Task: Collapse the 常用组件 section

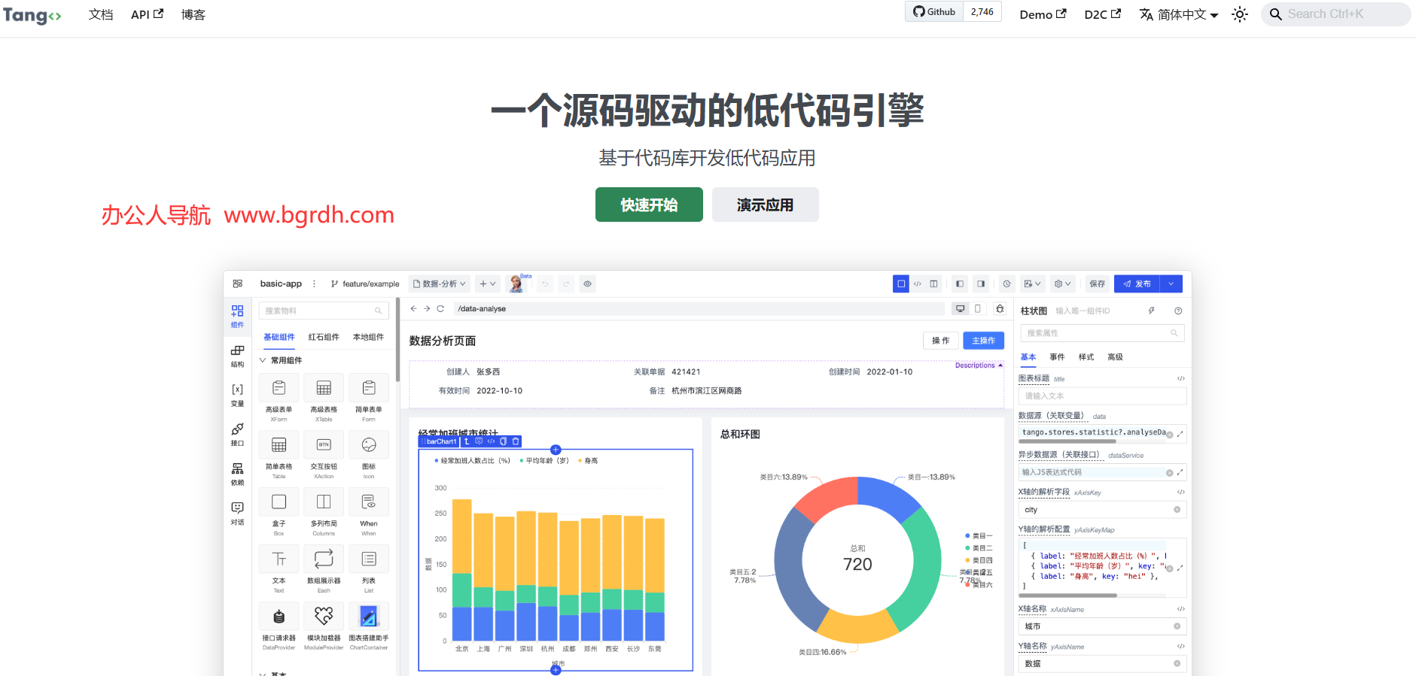Action: pyautogui.click(x=263, y=360)
